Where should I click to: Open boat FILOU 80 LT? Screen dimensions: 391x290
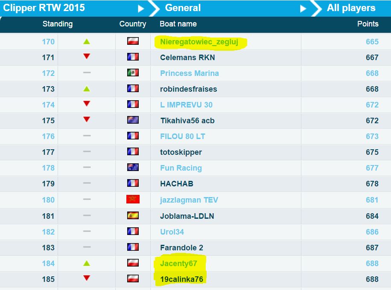(x=183, y=136)
